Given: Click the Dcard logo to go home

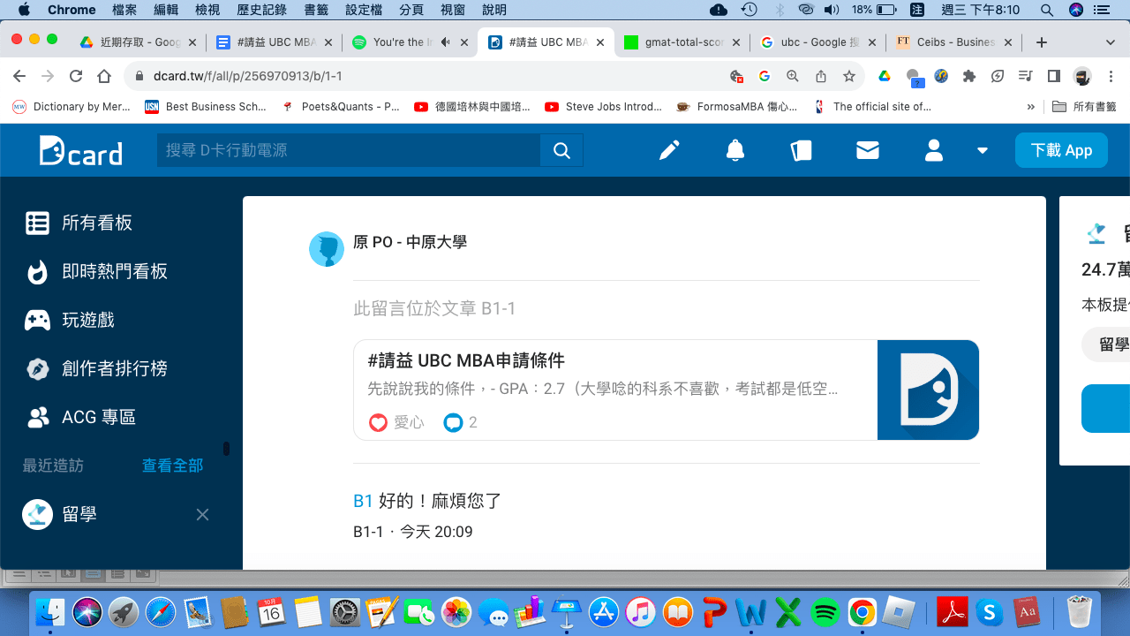Looking at the screenshot, I should coord(79,150).
